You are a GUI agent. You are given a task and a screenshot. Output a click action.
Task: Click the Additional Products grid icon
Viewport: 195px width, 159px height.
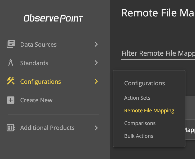[x=11, y=128]
